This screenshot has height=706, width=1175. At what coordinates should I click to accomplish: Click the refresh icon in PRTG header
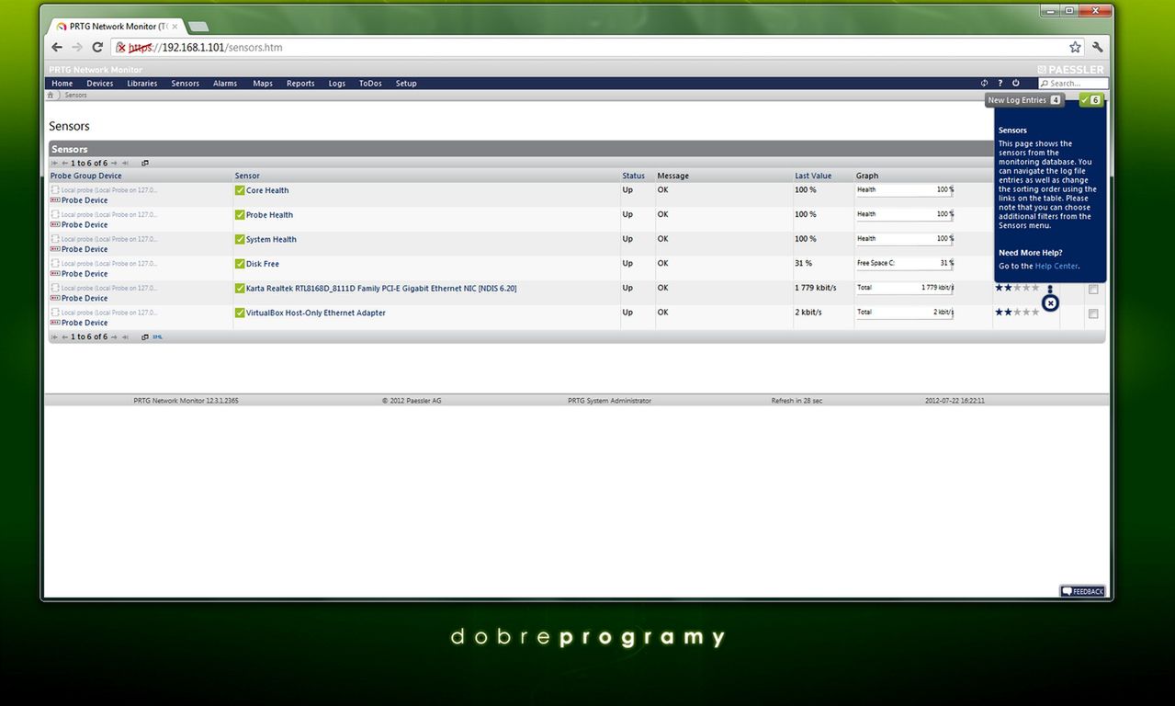(x=984, y=83)
